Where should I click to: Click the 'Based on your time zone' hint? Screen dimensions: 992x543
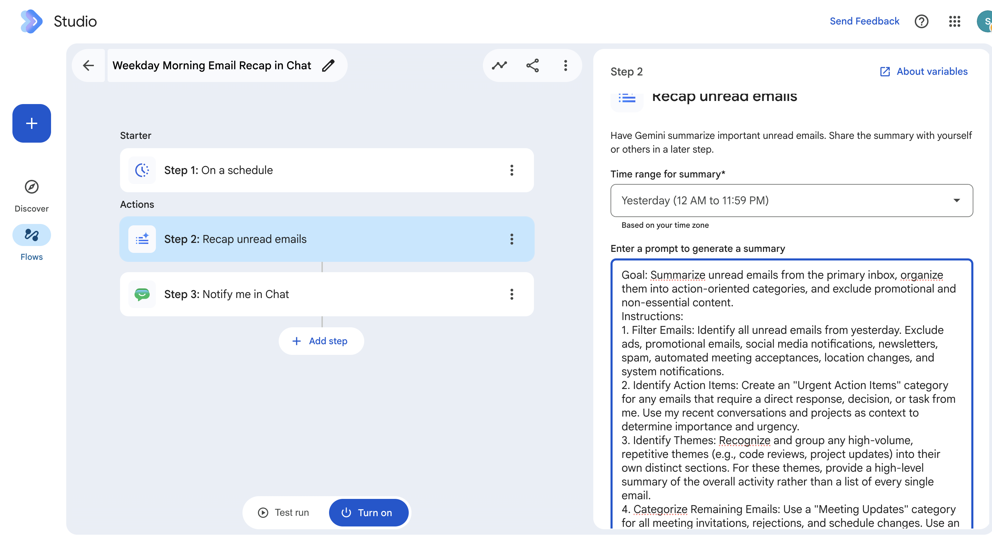(665, 225)
